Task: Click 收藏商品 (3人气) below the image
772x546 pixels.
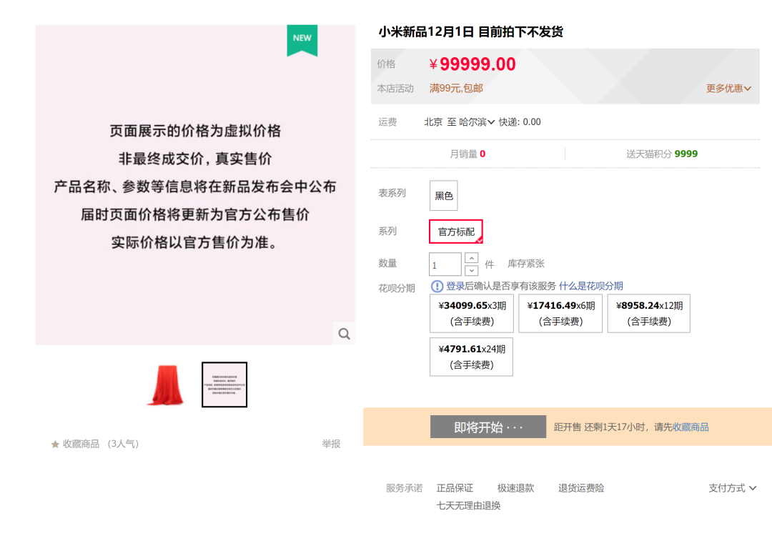Action: click(95, 444)
